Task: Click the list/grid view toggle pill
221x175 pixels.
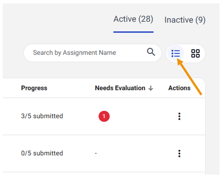Action: (x=186, y=54)
